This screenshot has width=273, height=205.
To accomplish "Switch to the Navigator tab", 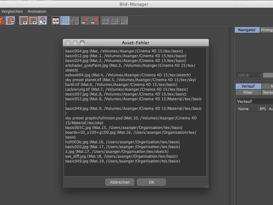I will coord(247,30).
